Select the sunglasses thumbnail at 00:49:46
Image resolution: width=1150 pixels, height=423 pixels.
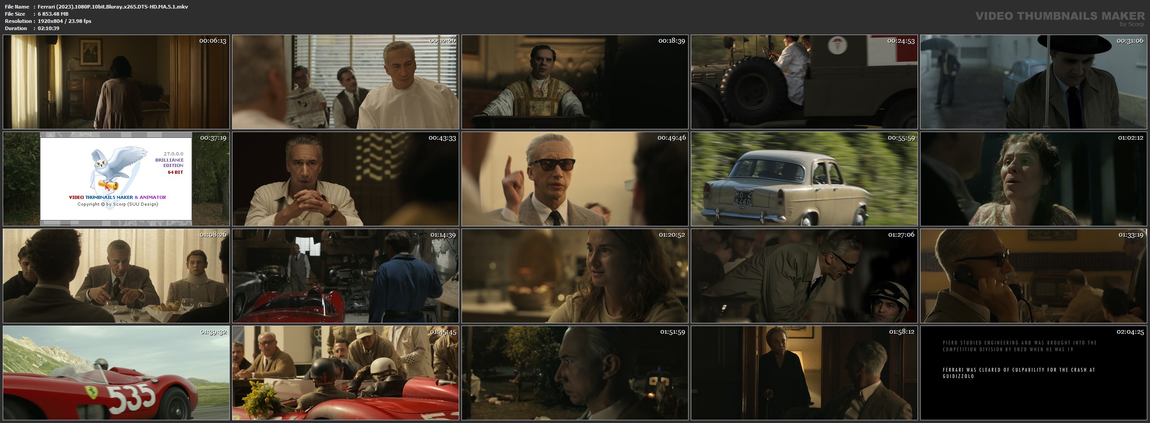(575, 179)
